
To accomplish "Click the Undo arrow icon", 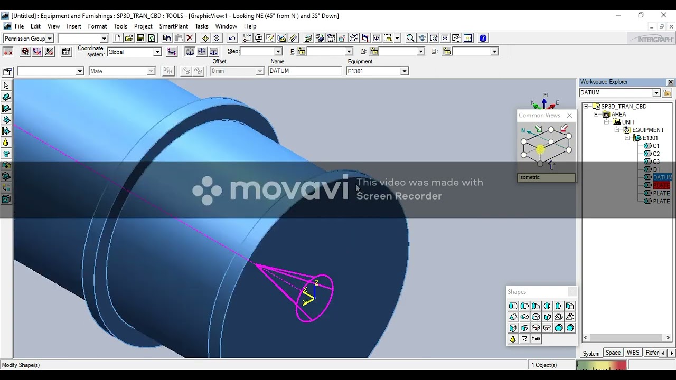I will pyautogui.click(x=232, y=38).
